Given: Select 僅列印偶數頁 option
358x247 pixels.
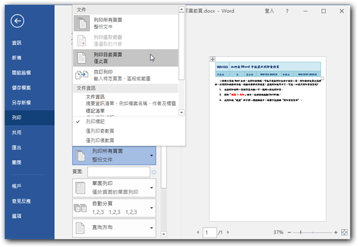Looking at the screenshot, I should tap(100, 141).
